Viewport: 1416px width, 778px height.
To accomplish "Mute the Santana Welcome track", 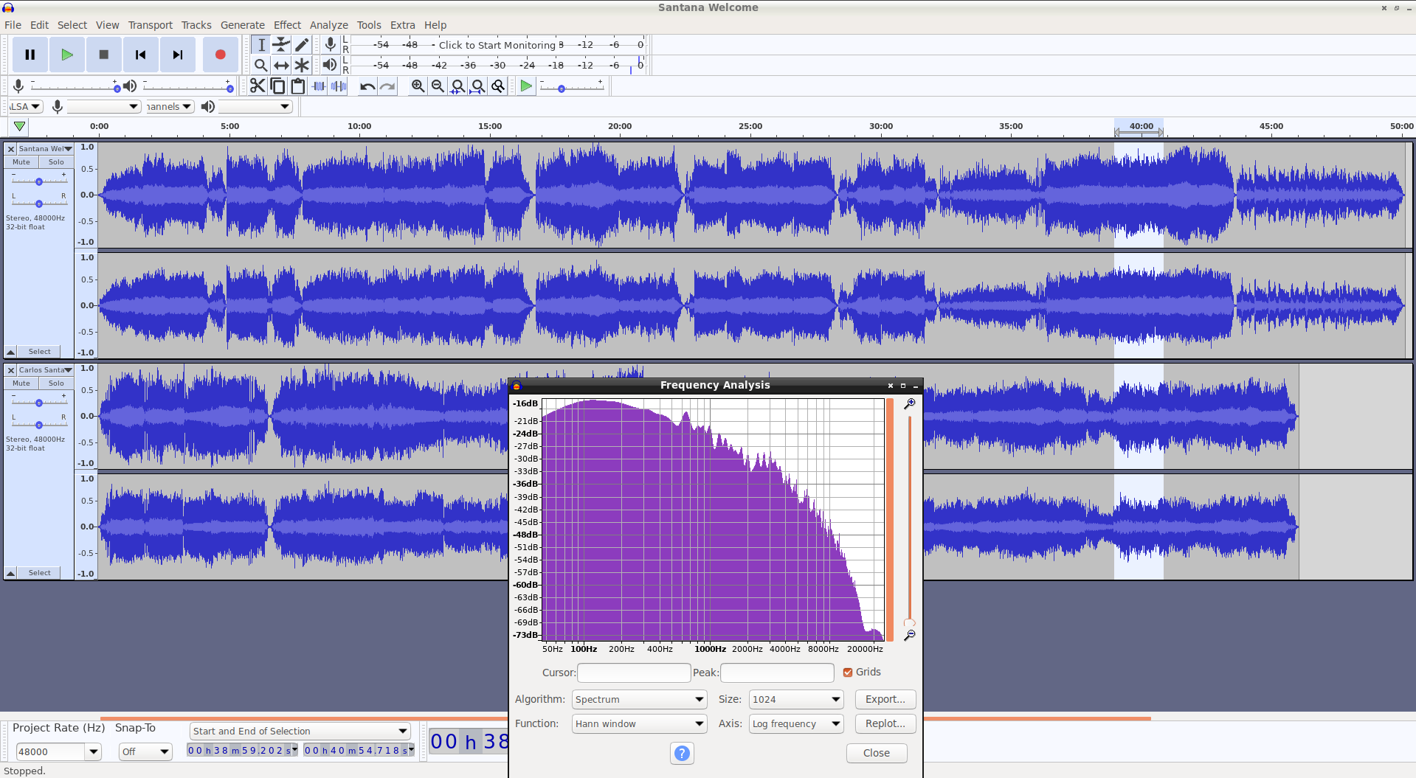I will (21, 162).
